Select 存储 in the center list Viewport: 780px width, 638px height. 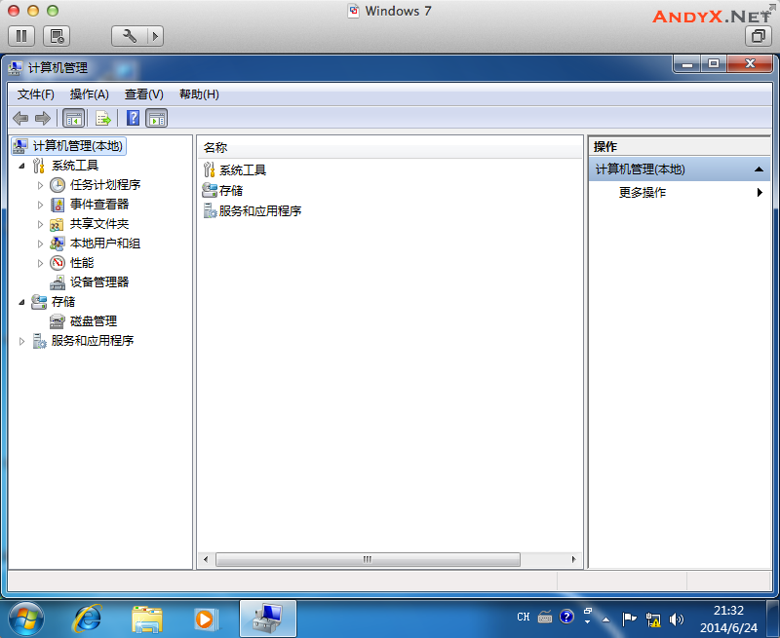231,191
